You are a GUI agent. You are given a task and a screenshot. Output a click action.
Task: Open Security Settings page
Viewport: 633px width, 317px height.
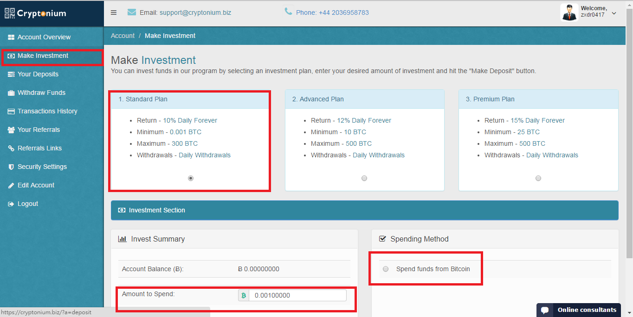[x=42, y=167]
